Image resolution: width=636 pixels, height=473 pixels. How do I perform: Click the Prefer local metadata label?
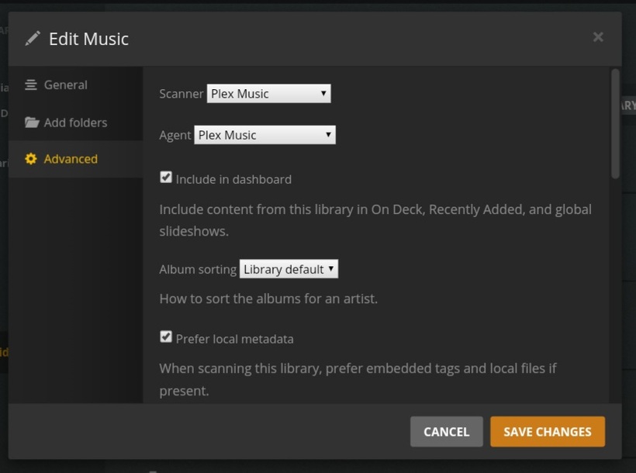click(234, 339)
